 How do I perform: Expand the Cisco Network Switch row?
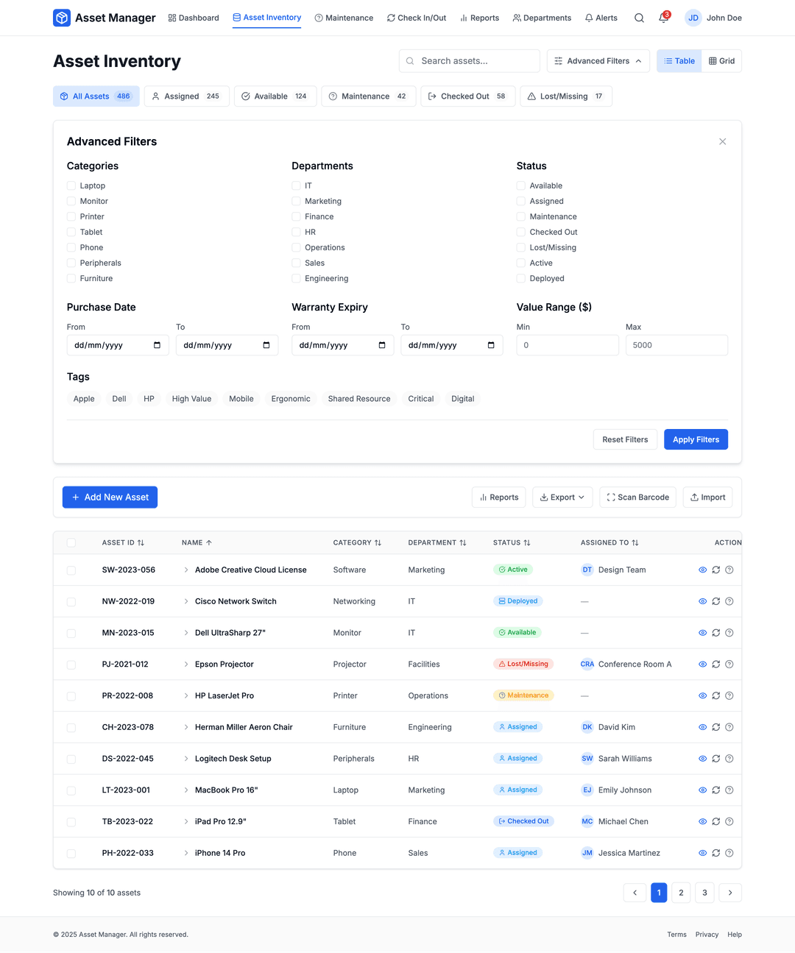(x=185, y=601)
